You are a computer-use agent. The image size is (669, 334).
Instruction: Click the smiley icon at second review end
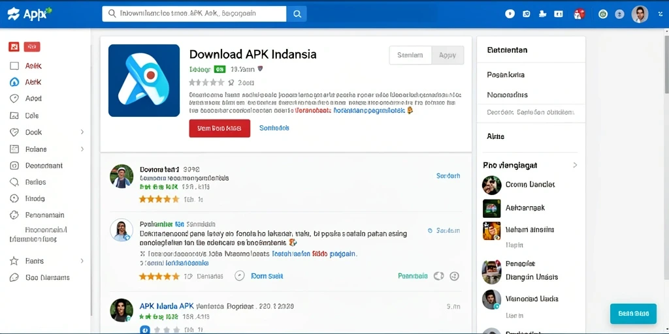[x=455, y=276]
